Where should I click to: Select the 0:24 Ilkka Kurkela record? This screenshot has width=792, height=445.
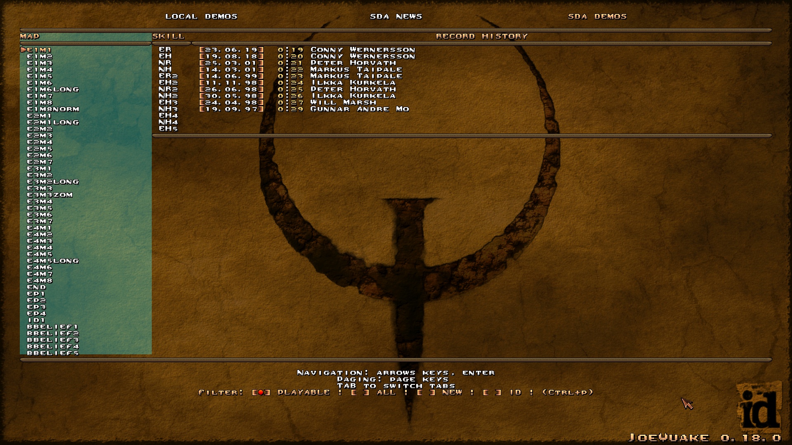click(297, 83)
